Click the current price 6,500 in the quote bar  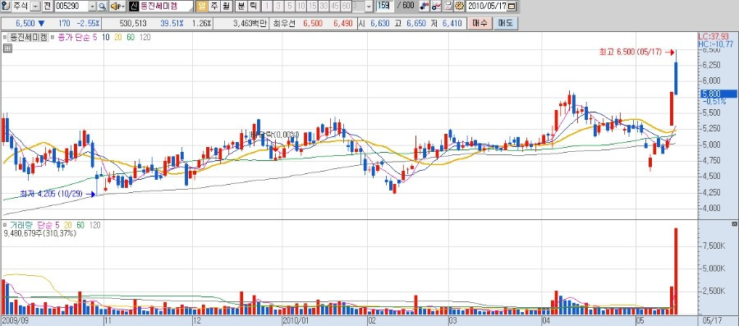click(25, 23)
